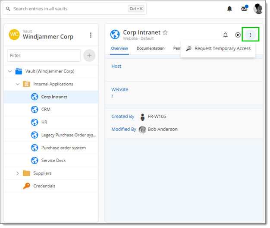This screenshot has height=228, width=270.
Task: Click the search entries box
Action: (x=69, y=9)
